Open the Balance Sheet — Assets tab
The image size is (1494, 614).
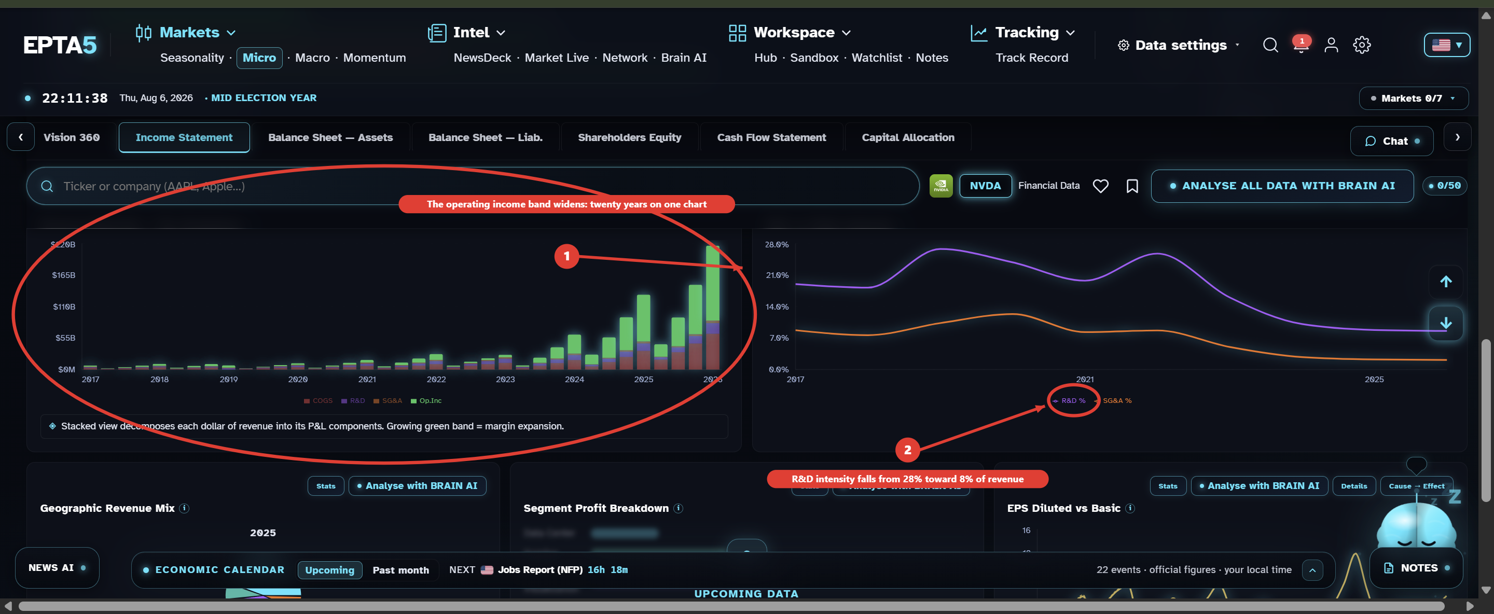[330, 137]
